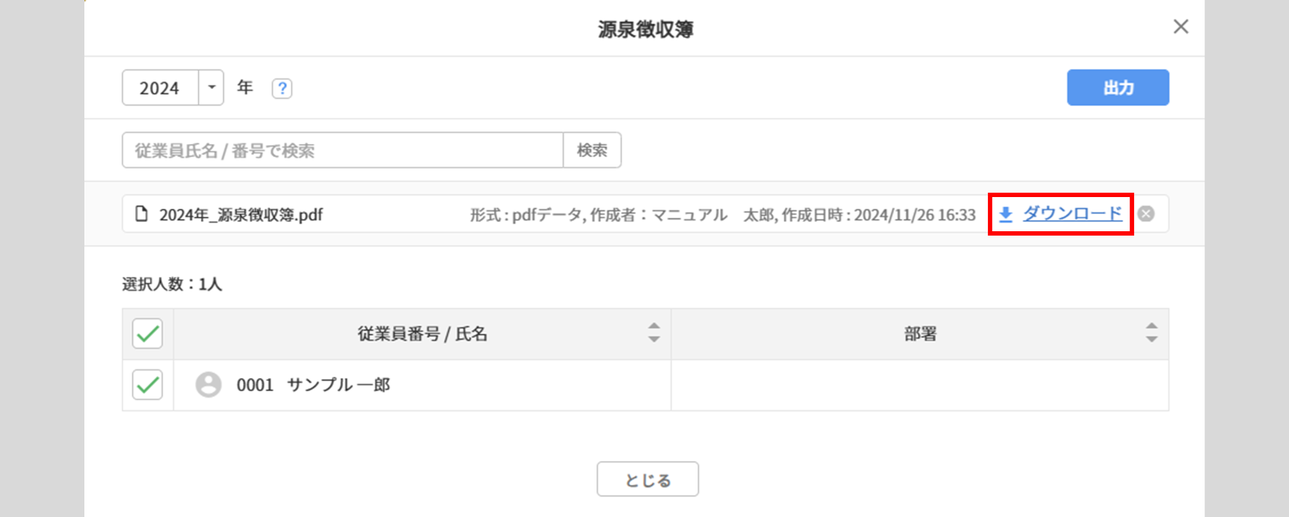The image size is (1289, 517).
Task: Click the blue 出力 button
Action: coord(1118,88)
